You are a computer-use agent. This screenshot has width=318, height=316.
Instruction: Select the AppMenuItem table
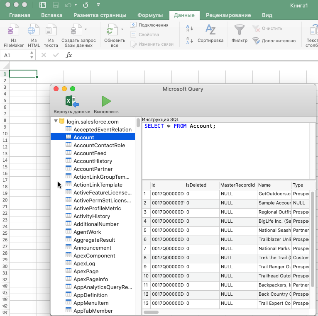point(93,303)
